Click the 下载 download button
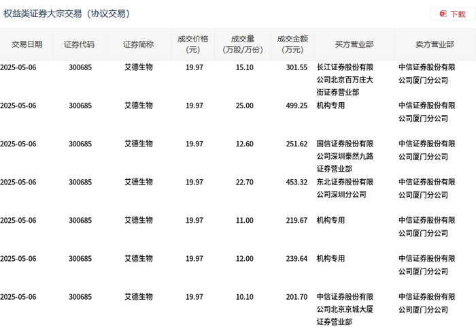Screen dimensions: 476x329 pos(452,14)
